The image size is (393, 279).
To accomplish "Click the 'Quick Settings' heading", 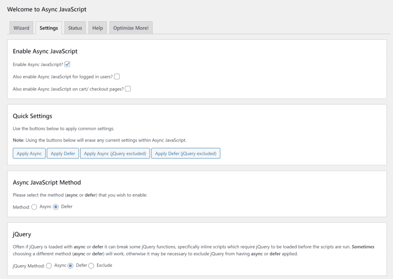I will (32, 116).
